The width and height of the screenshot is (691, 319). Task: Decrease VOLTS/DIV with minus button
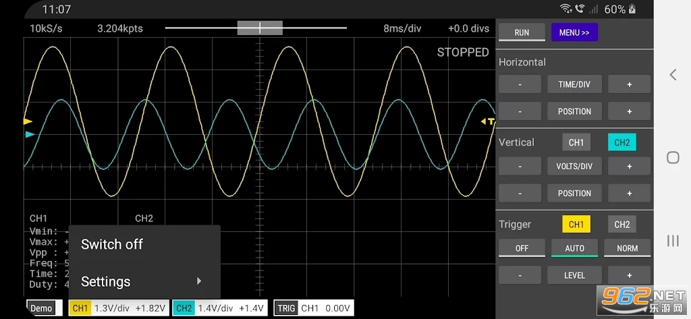520,166
